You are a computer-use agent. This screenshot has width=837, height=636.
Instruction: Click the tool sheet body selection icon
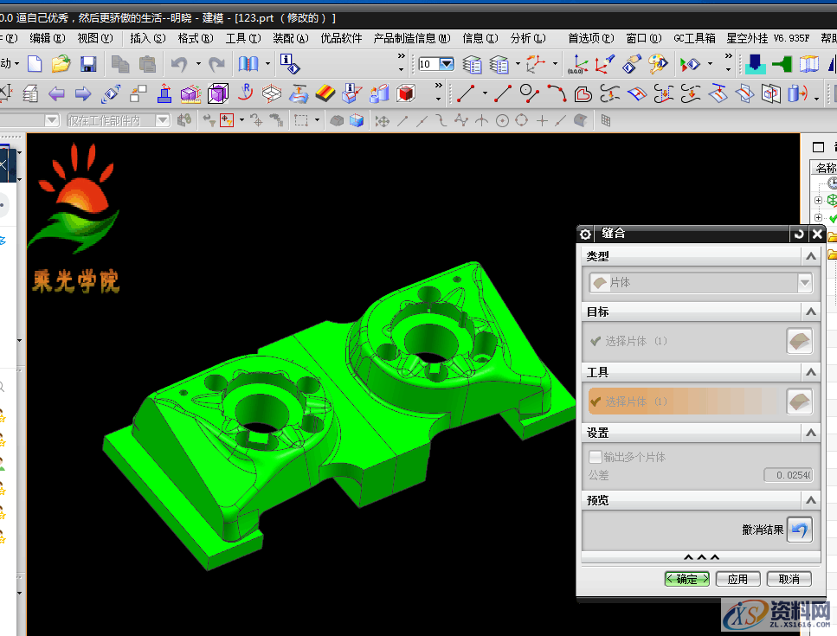799,402
